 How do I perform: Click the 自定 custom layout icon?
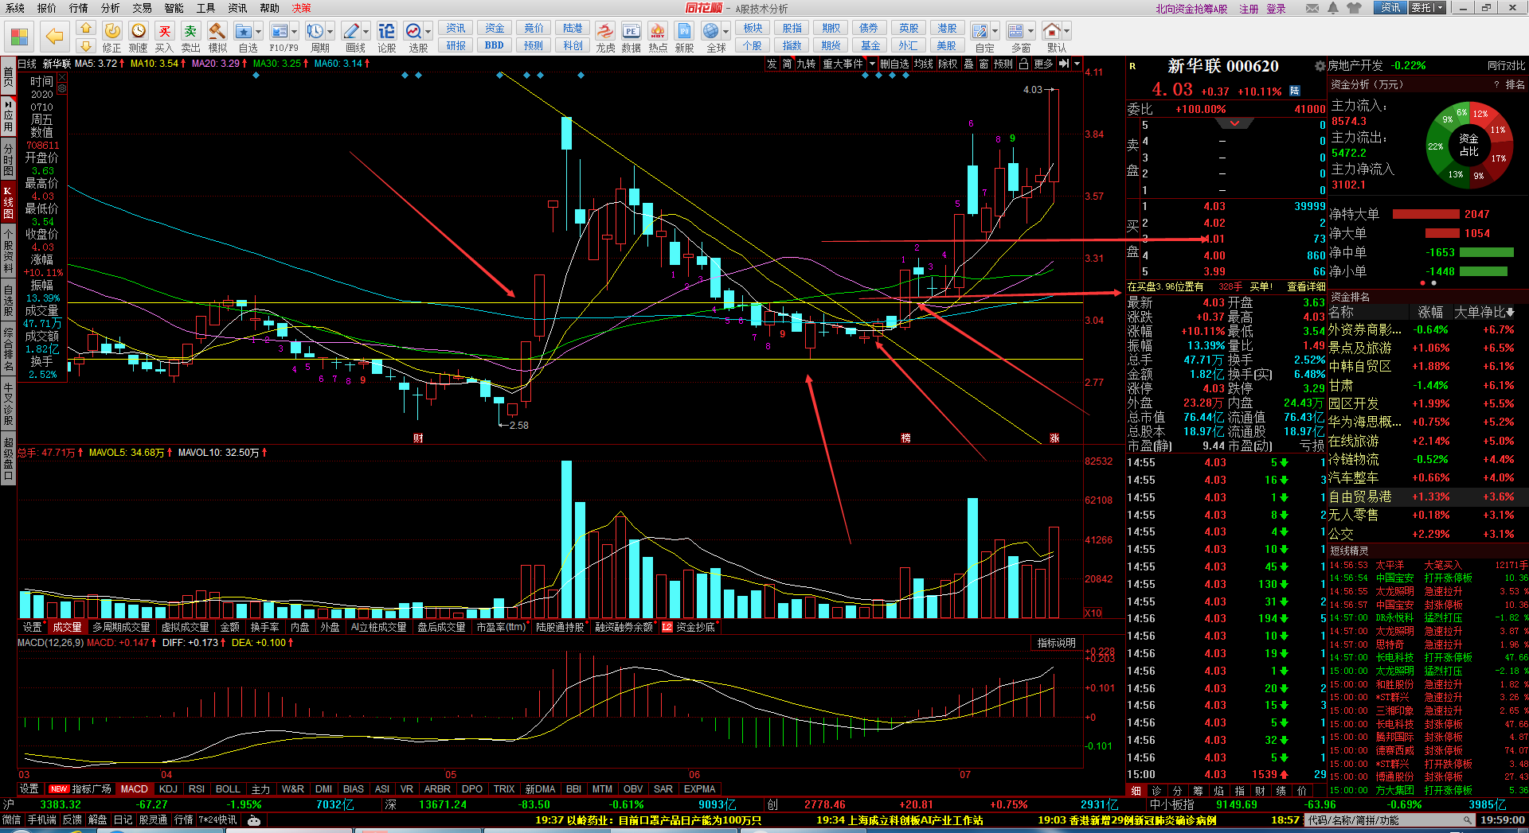980,31
